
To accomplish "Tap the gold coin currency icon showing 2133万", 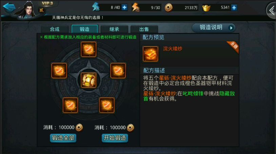I will pyautogui.click(x=169, y=8).
